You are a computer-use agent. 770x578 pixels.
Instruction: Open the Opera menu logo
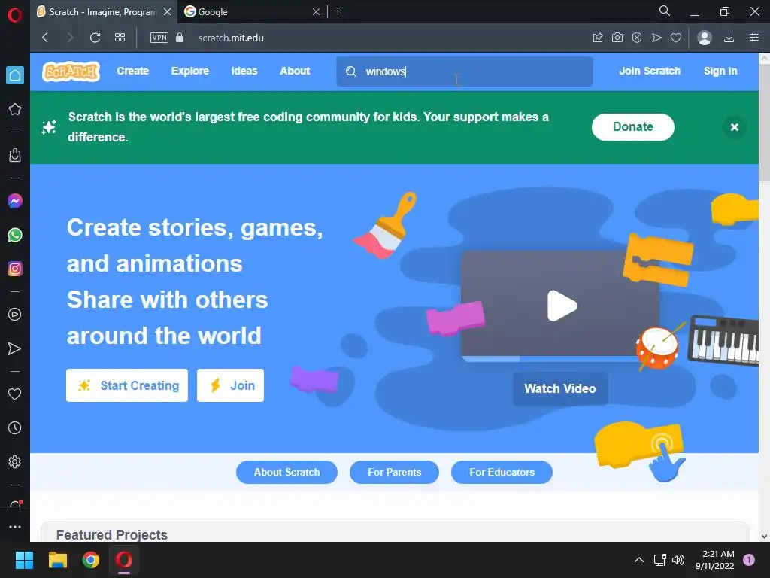(15, 15)
